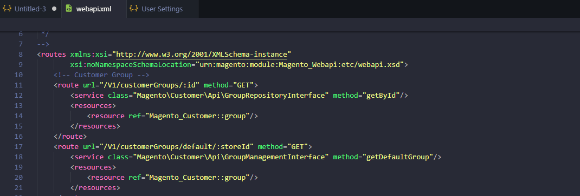Click the opening 'resources' tag on line 19
Viewport: 580px width, 196px height.
93,167
